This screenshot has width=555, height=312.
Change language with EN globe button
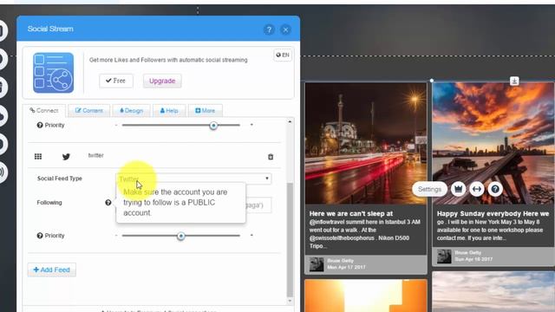coord(283,55)
